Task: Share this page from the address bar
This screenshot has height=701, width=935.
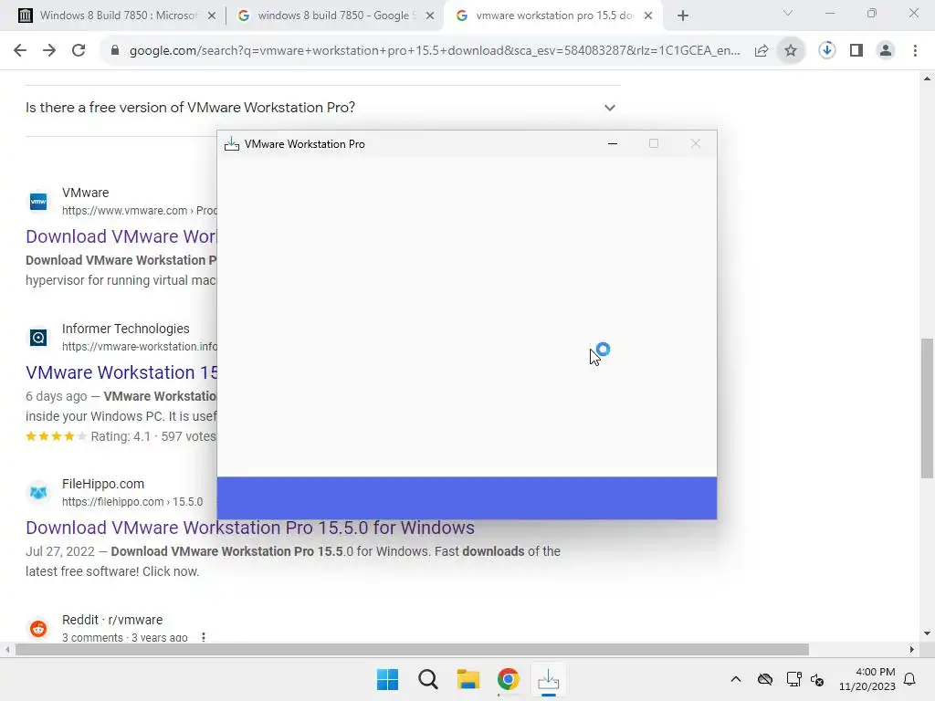Action: pyautogui.click(x=762, y=51)
